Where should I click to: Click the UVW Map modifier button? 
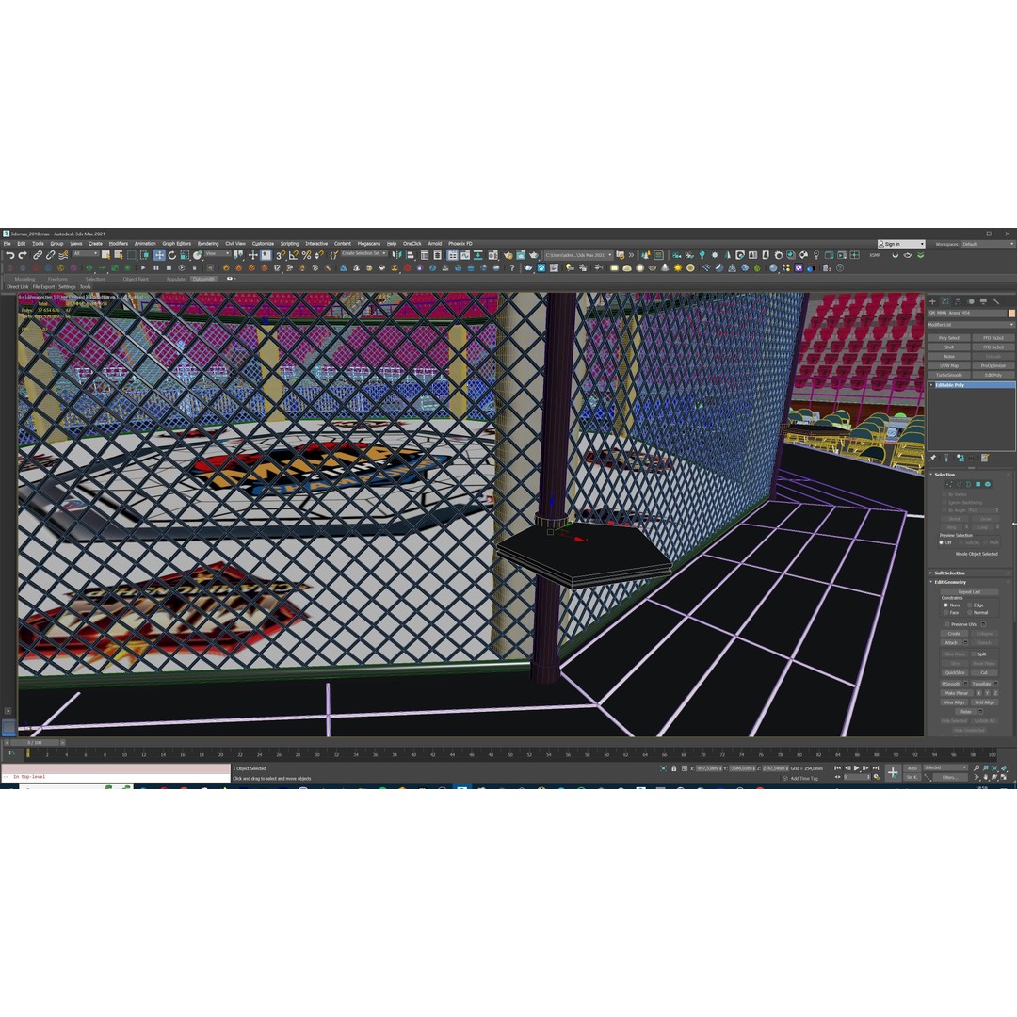click(x=949, y=365)
